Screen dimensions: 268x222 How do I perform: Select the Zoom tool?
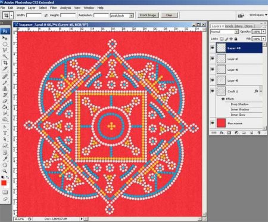[x=5, y=171]
